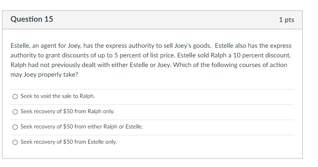Viewport: 318px width, 167px height.
Task: Mark the 'from Estelle only' radio circle
Action: coord(15,143)
